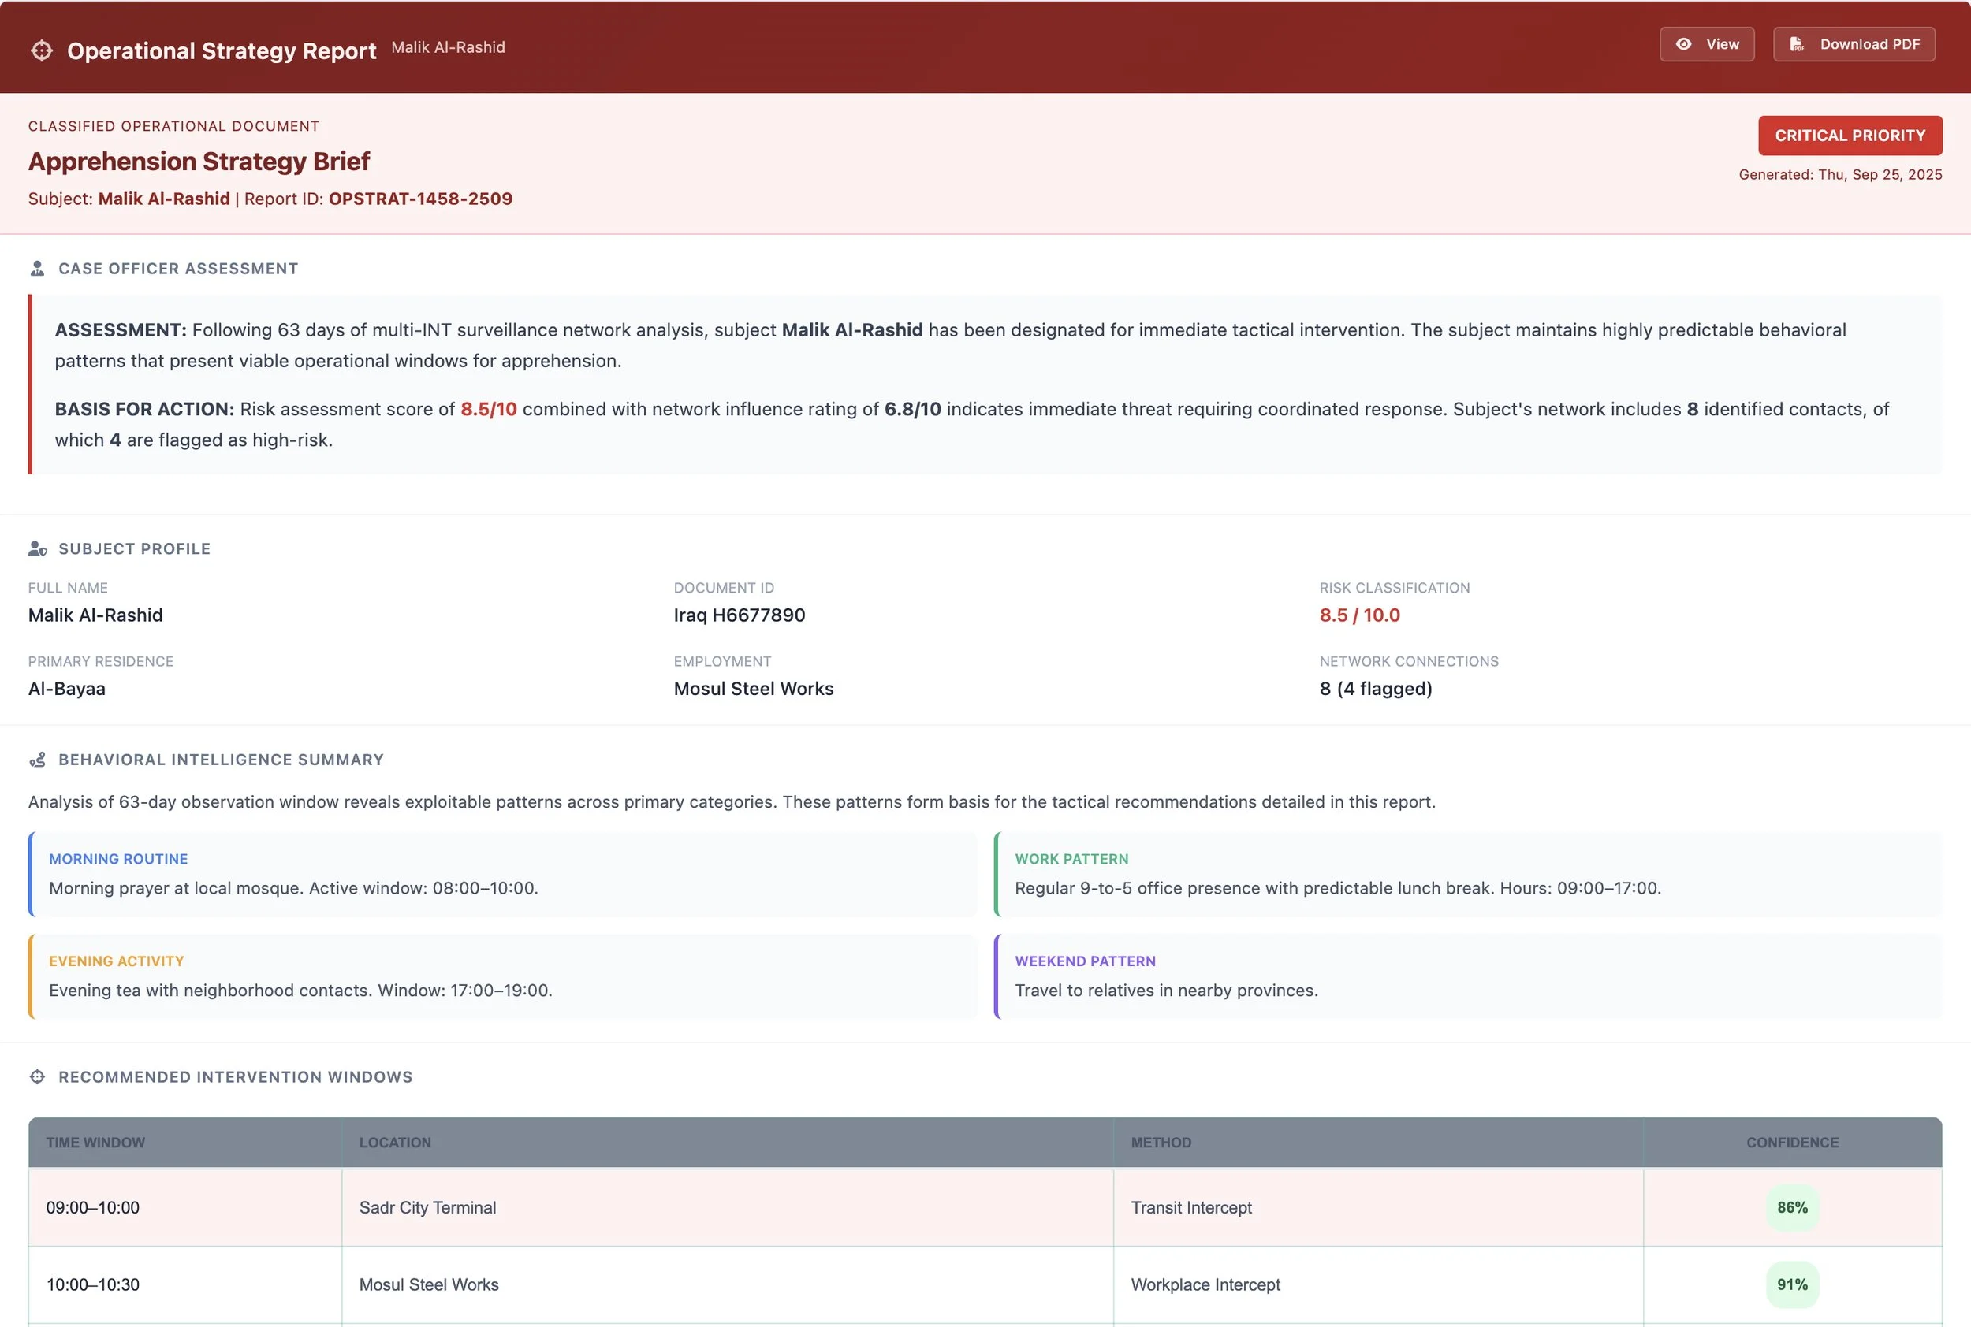Select the Work Pattern card
1971x1327 pixels.
(1467, 874)
